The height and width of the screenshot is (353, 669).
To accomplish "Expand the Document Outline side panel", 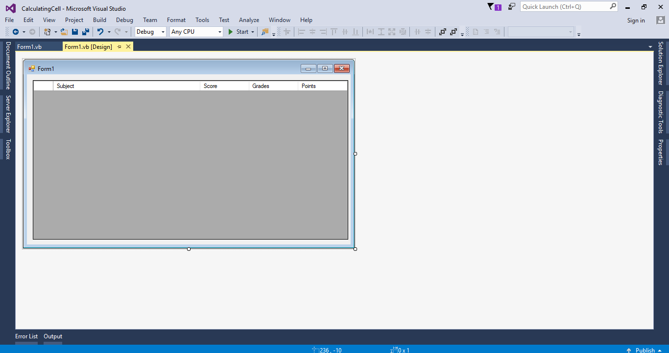I will click(x=7, y=65).
